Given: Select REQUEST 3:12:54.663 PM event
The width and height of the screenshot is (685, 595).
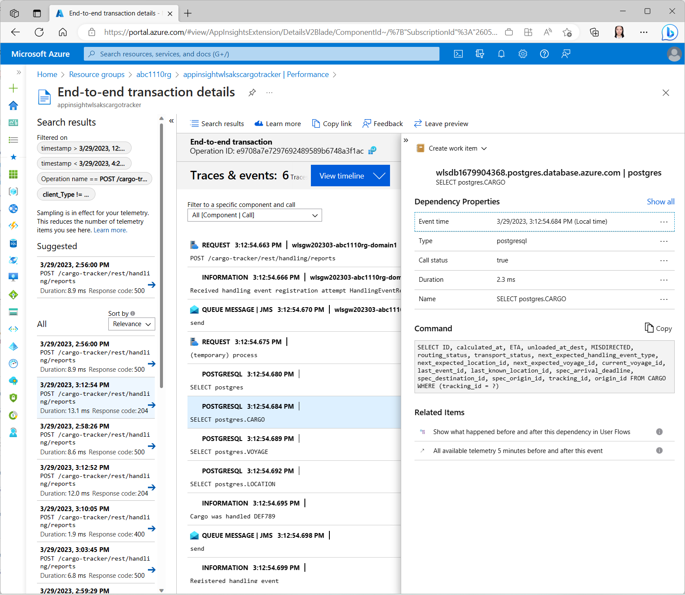Looking at the screenshot, I should point(294,251).
